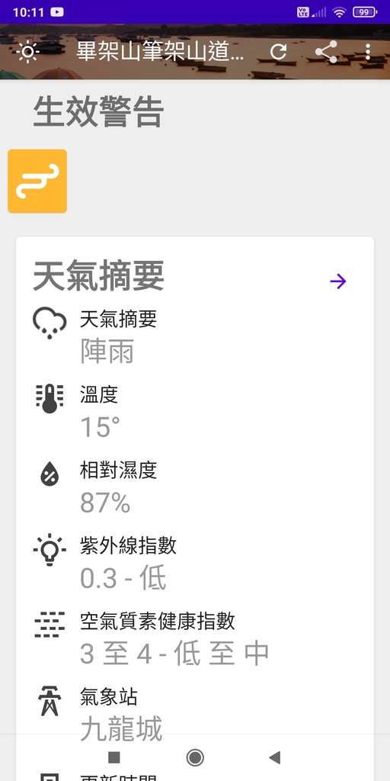390x781 pixels.
Task: Open the three-dot overflow menu
Action: coord(368,52)
